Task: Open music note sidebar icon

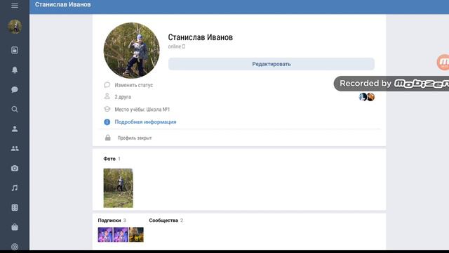Action: pyautogui.click(x=15, y=188)
